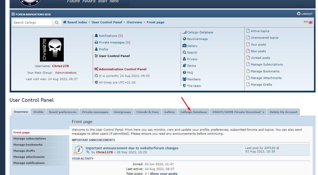Click the Delete My Account tab
Viewport: 318px width, 175px height.
[x=283, y=112]
